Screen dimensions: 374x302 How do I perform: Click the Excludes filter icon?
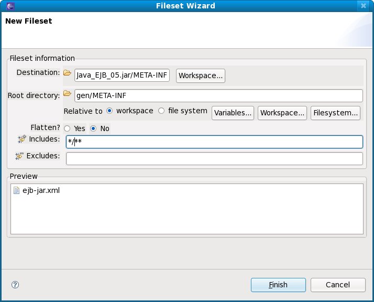pyautogui.click(x=20, y=156)
